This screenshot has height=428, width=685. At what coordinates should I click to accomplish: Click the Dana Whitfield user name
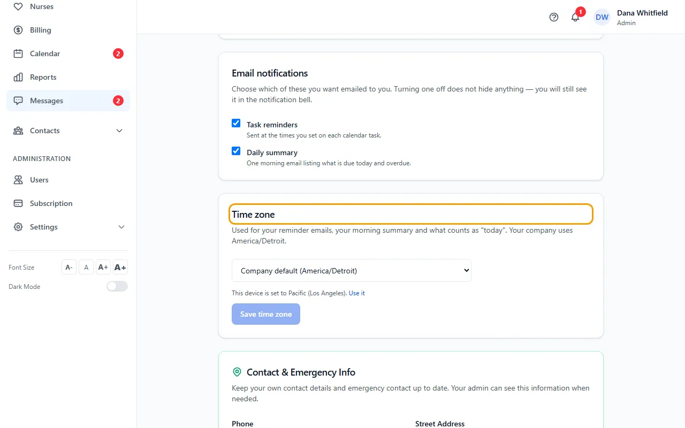642,13
